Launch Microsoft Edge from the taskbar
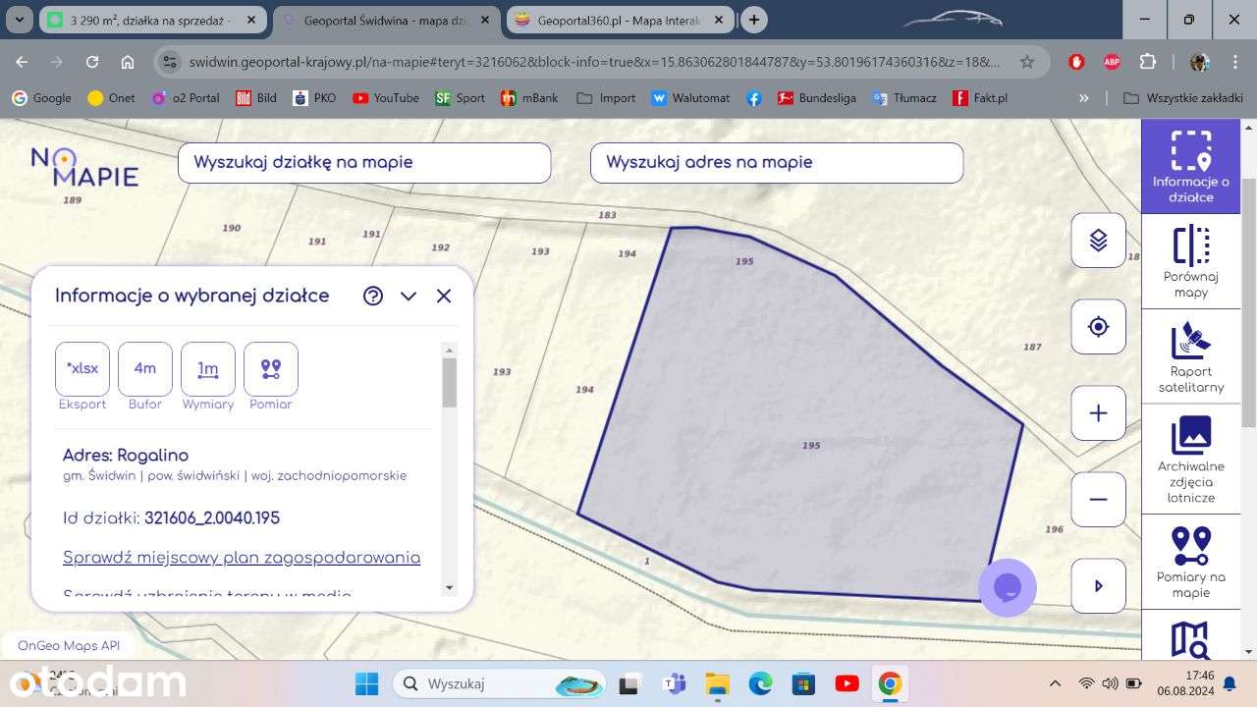1257x707 pixels. point(760,683)
